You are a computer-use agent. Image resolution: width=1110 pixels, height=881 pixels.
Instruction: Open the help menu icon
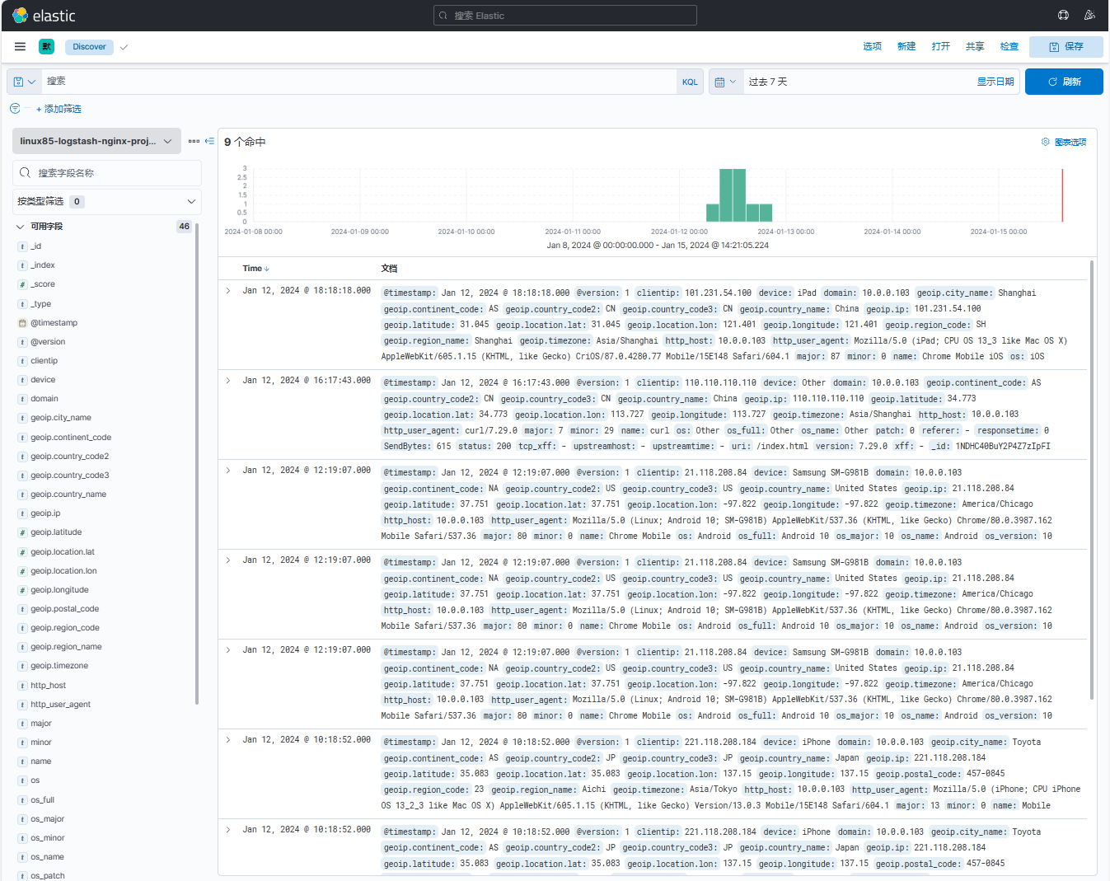click(x=1063, y=16)
